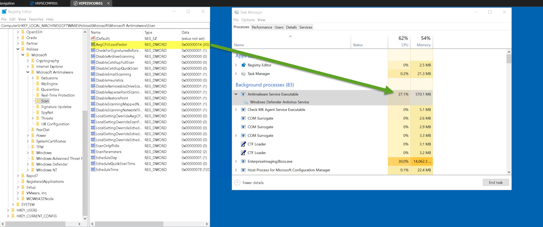The height and width of the screenshot is (227, 543).
Task: Click the SpyNet folder icon
Action: (38, 112)
